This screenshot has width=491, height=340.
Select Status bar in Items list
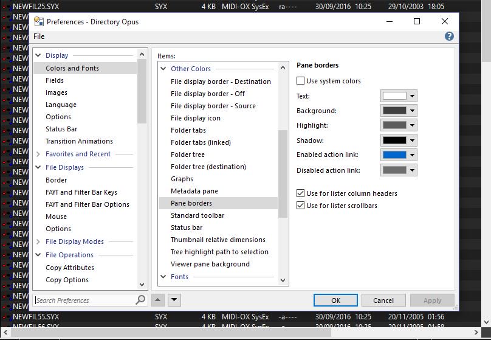(187, 227)
